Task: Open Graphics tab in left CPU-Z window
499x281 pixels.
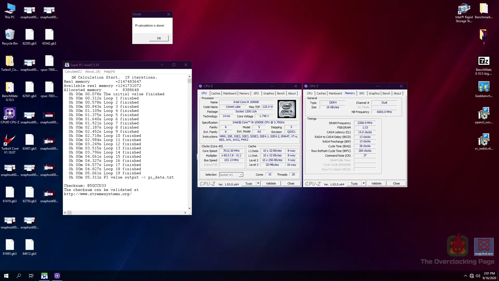Action: tap(268, 93)
